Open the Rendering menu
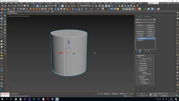 click(57, 3)
